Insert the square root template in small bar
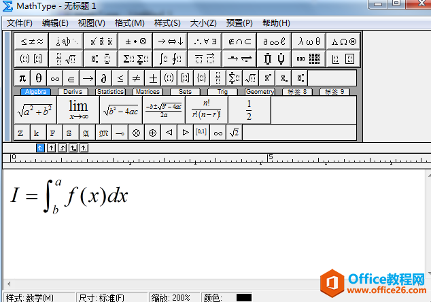The width and height of the screenshot is (431, 302). coord(251,78)
